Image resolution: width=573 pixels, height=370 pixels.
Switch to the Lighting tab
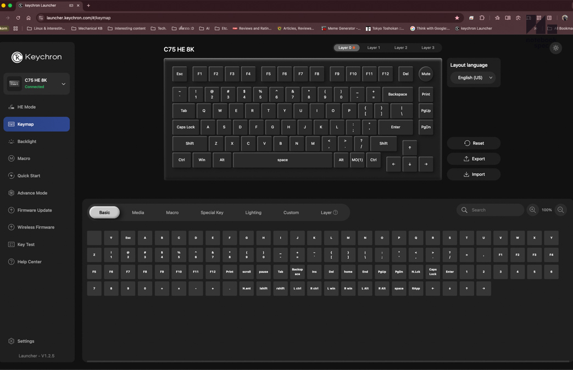253,212
